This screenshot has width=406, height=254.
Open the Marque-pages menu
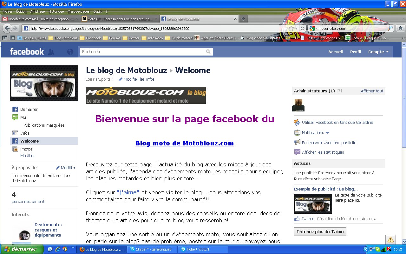(x=78, y=11)
